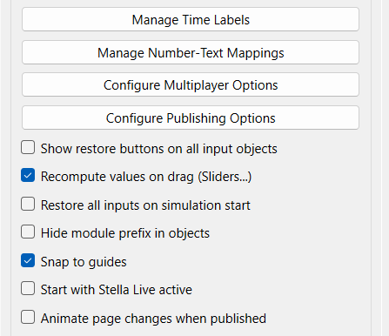
Task: Click the 'Animate page changes when published' label
Action: 153,319
